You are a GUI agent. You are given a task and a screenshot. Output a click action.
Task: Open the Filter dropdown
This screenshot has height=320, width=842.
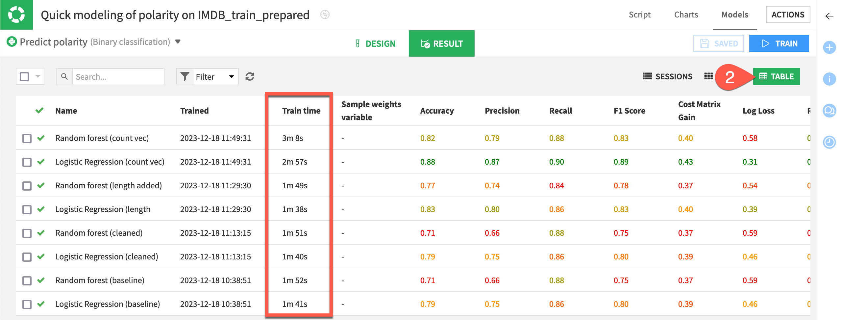pyautogui.click(x=215, y=77)
